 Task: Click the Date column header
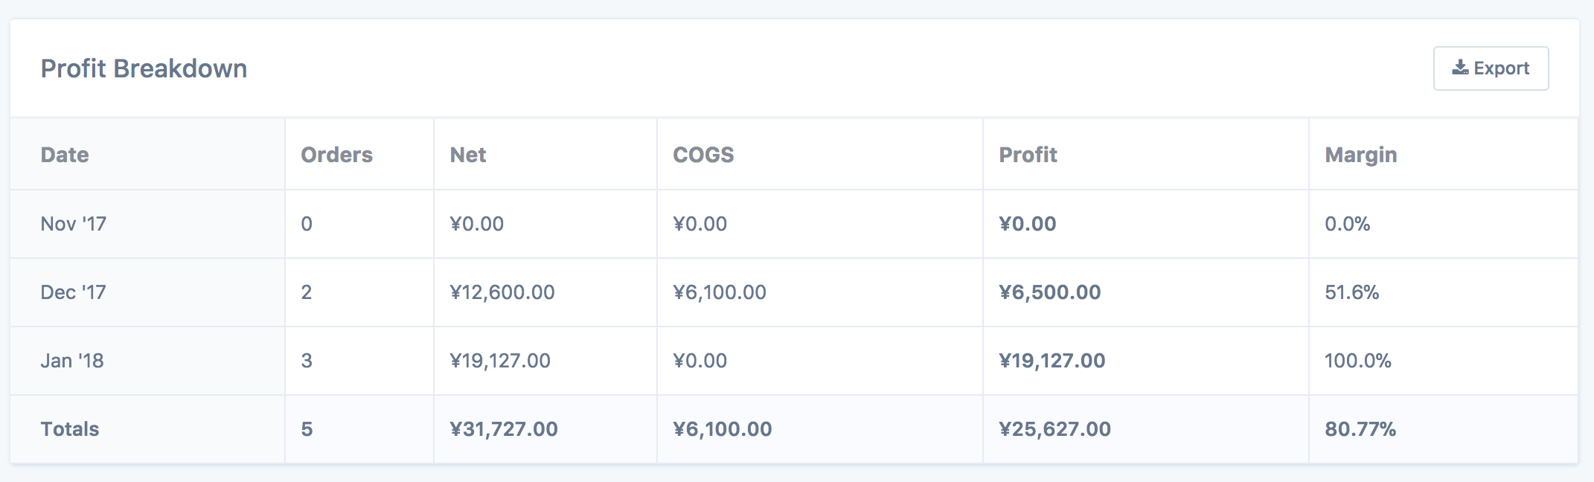coord(65,155)
